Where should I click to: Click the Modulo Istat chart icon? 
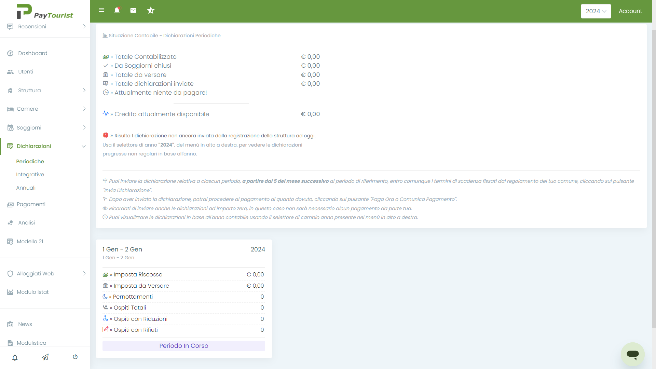10,292
